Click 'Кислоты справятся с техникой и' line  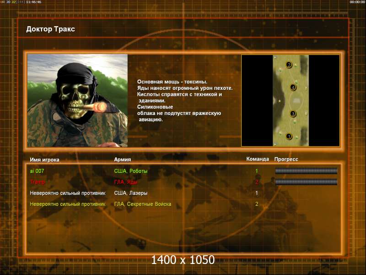(179, 94)
